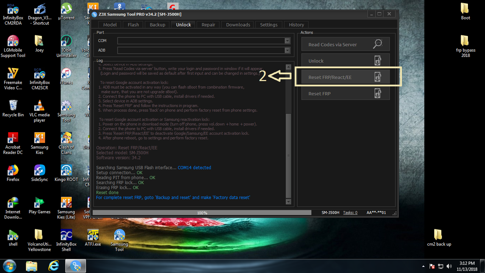This screenshot has width=485, height=273.
Task: Select the Recycle Bin icon
Action: click(x=13, y=108)
